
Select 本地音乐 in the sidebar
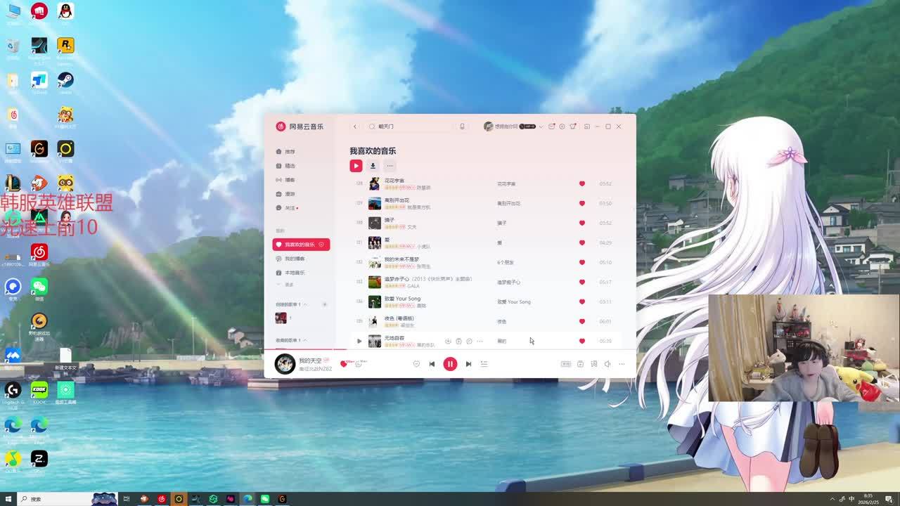point(295,273)
